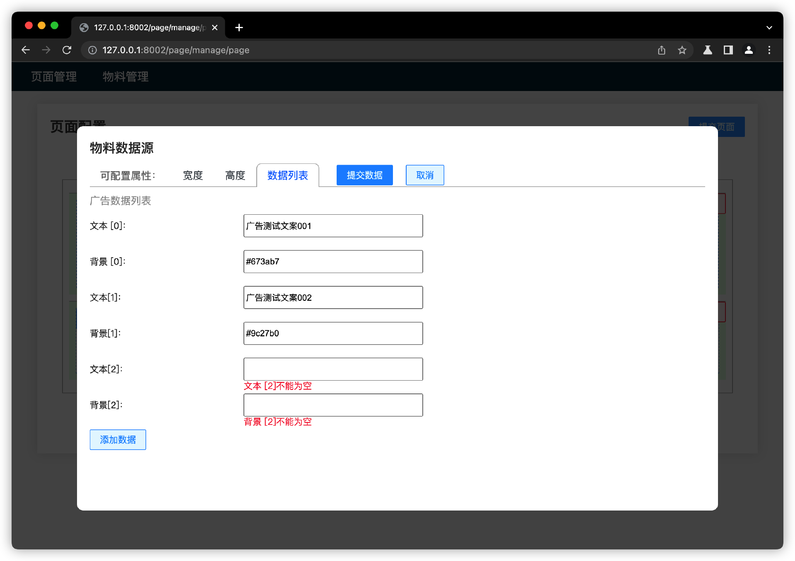The height and width of the screenshot is (561, 795).
Task: Switch to the 高度 tab
Action: (x=235, y=175)
